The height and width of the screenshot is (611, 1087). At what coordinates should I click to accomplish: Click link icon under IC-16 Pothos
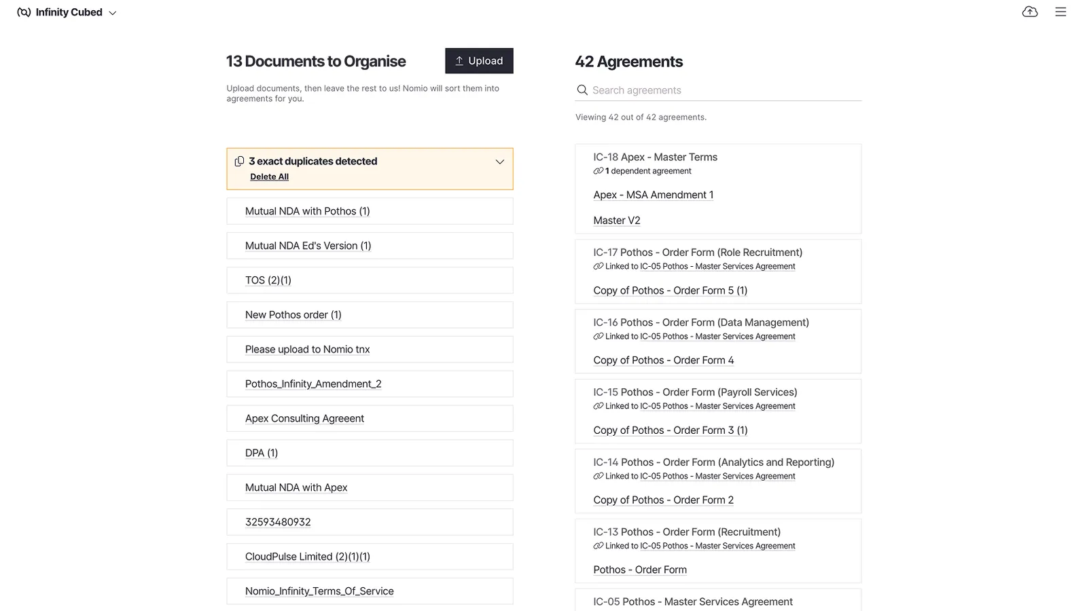(x=598, y=337)
